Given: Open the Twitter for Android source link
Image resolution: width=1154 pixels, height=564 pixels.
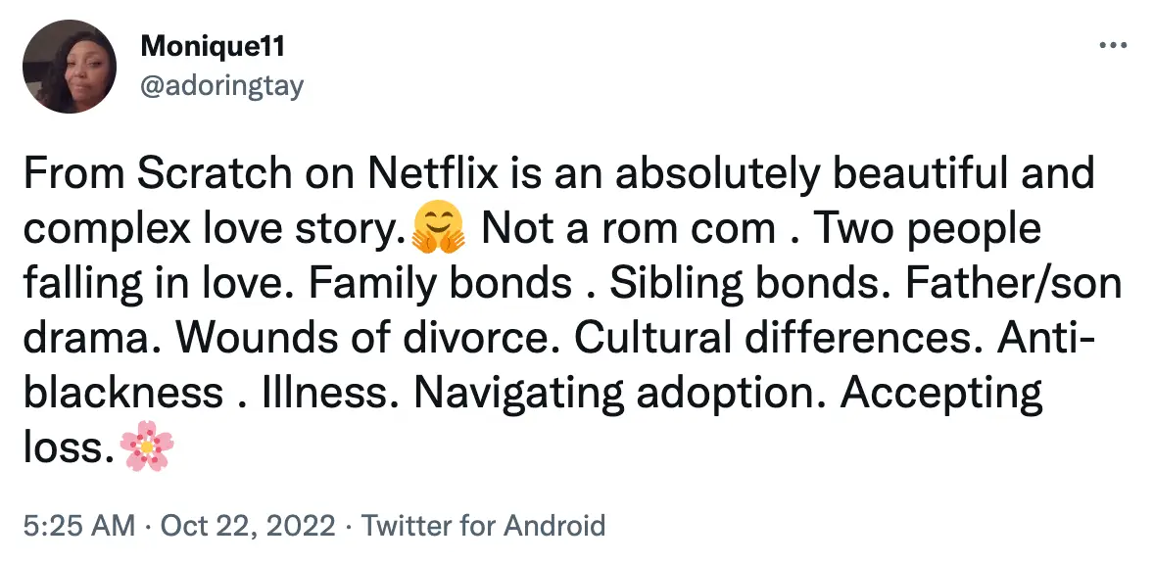Looking at the screenshot, I should click(x=484, y=526).
